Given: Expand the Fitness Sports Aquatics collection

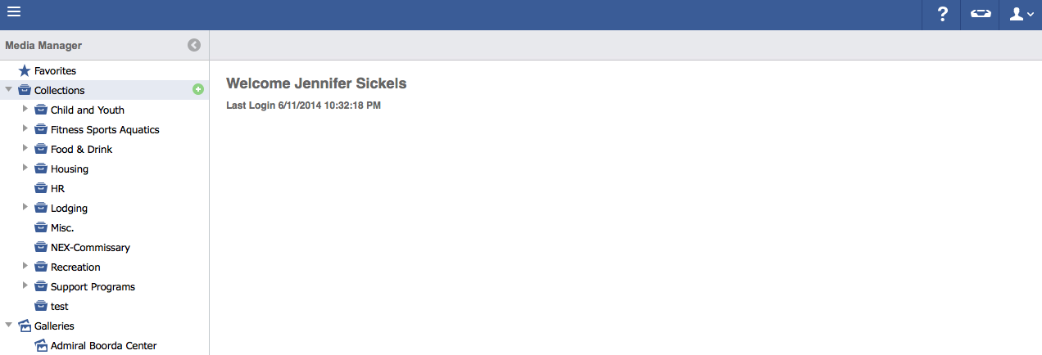Looking at the screenshot, I should [25, 129].
